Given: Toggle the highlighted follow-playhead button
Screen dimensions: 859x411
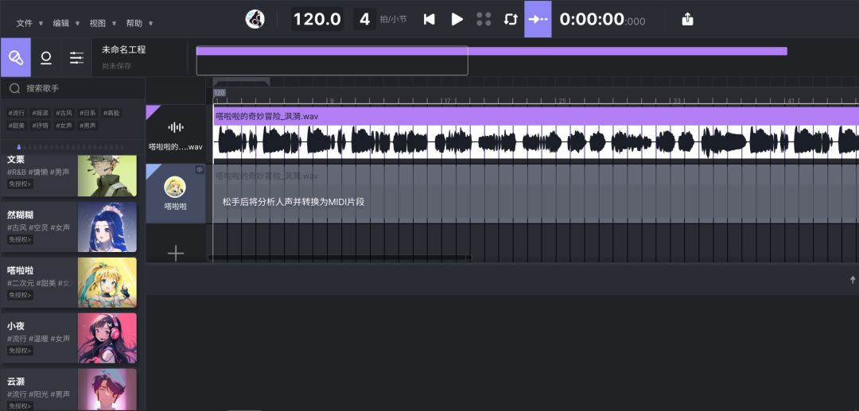Looking at the screenshot, I should tap(538, 19).
